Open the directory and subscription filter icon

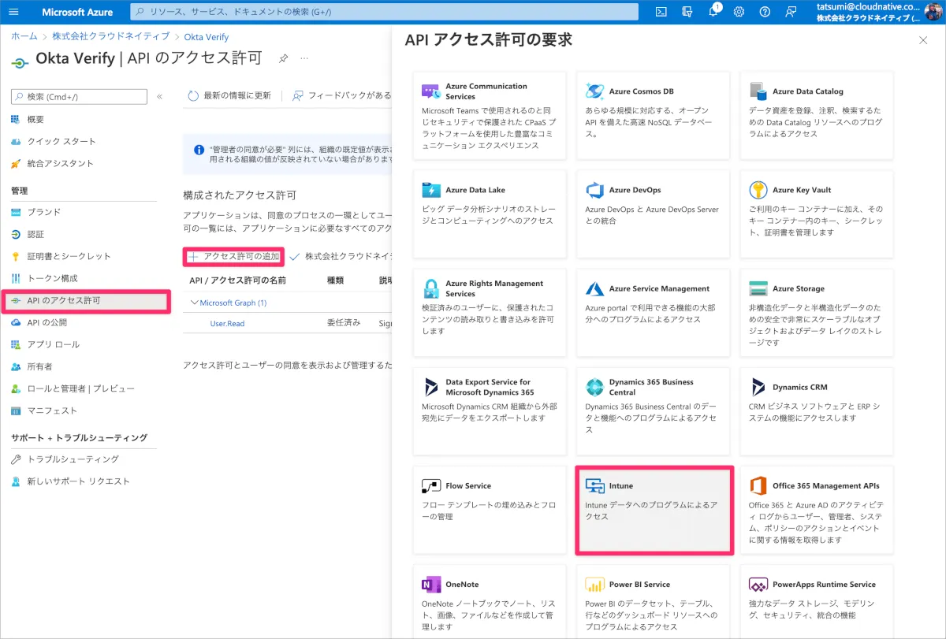[x=687, y=12]
